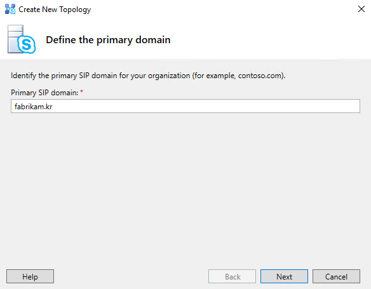
Task: Click the contoso.com example text
Action: pos(260,76)
